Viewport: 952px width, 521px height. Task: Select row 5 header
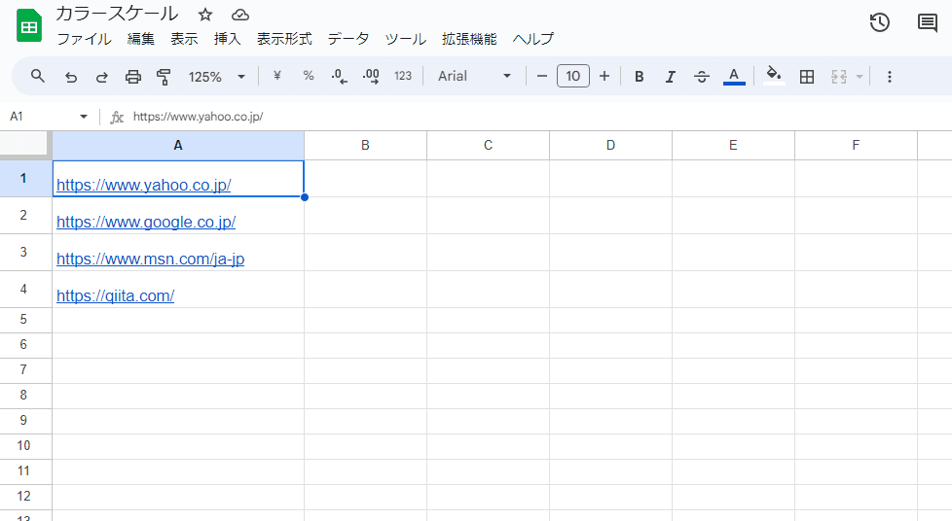point(23,320)
